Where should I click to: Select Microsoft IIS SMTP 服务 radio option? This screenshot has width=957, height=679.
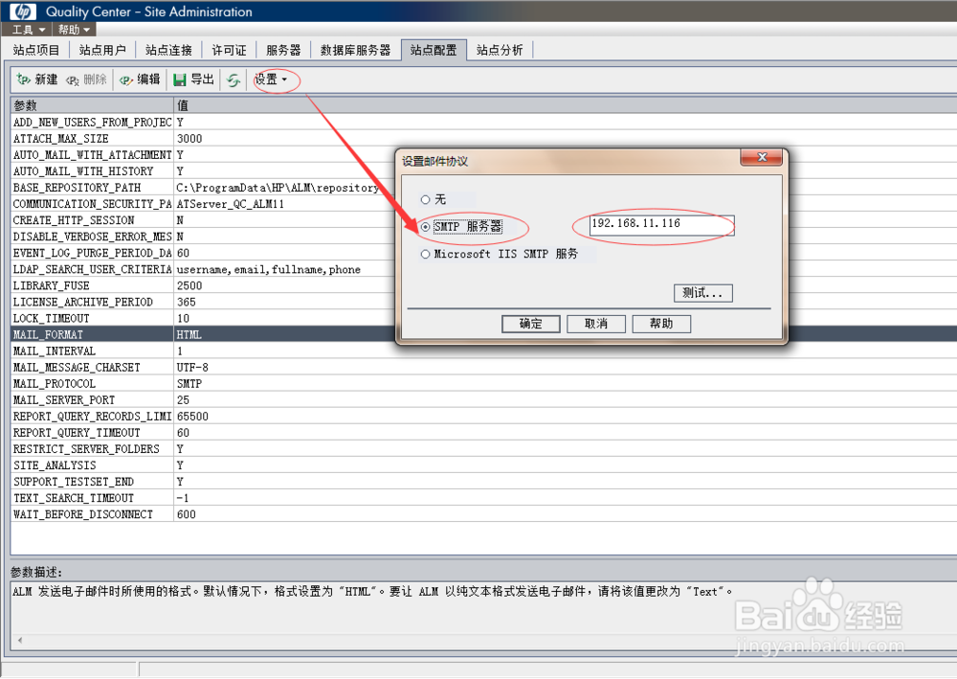[426, 254]
